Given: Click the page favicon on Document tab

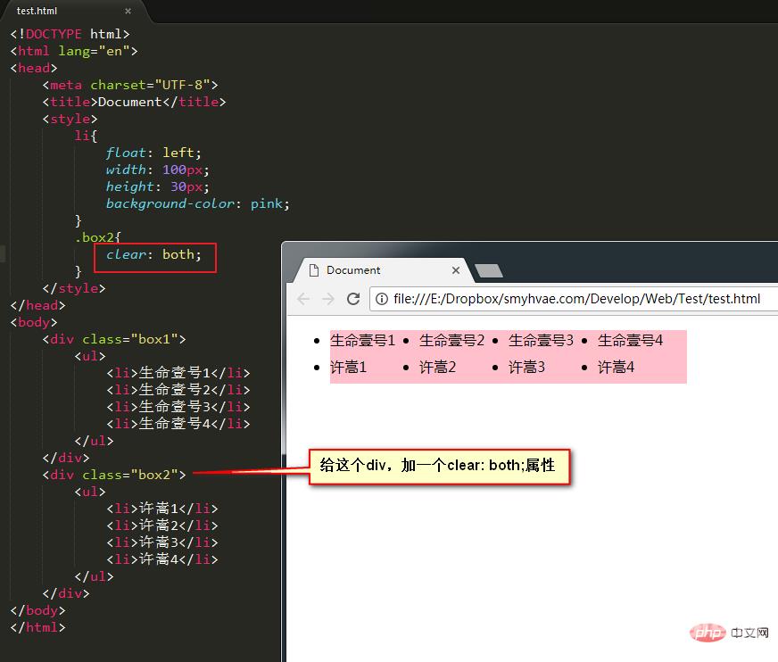Looking at the screenshot, I should [313, 270].
